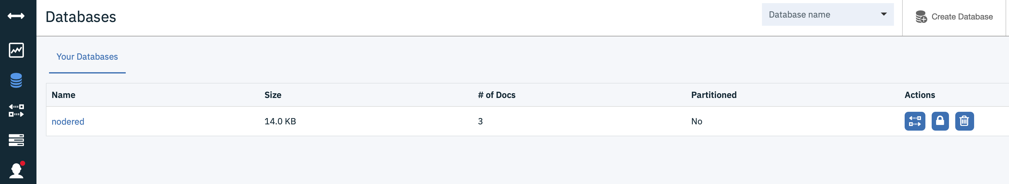The width and height of the screenshot is (1009, 184).
Task: Switch to the Your Databases tab
Action: pyautogui.click(x=87, y=57)
